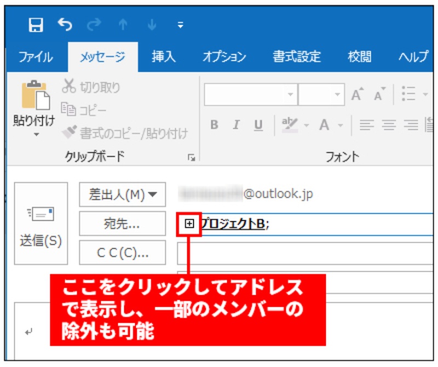
Task: Click the Format Painter (書式のコピー/貼り付け) brush
Action: coord(69,132)
